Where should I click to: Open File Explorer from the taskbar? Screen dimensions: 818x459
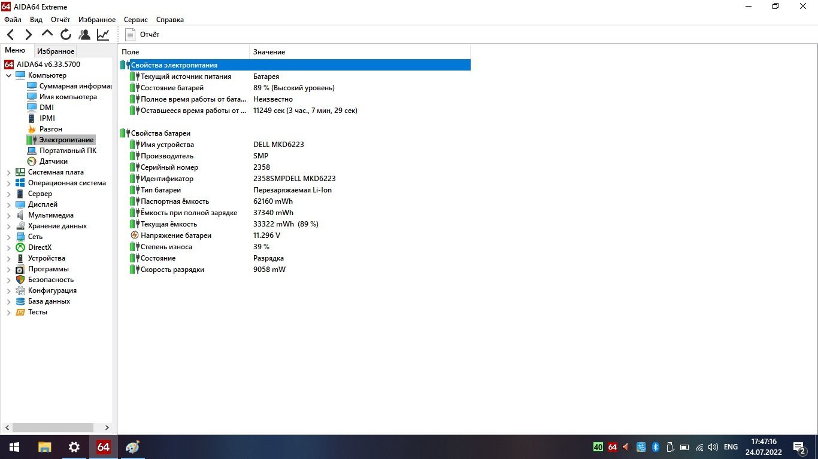(44, 447)
